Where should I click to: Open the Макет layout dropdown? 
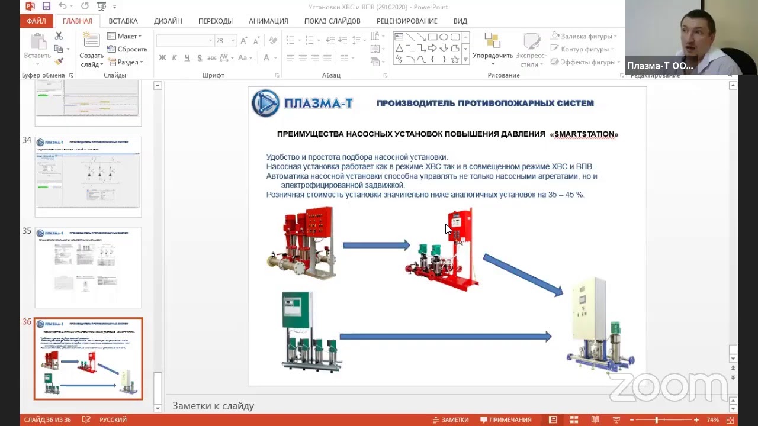[x=124, y=36]
